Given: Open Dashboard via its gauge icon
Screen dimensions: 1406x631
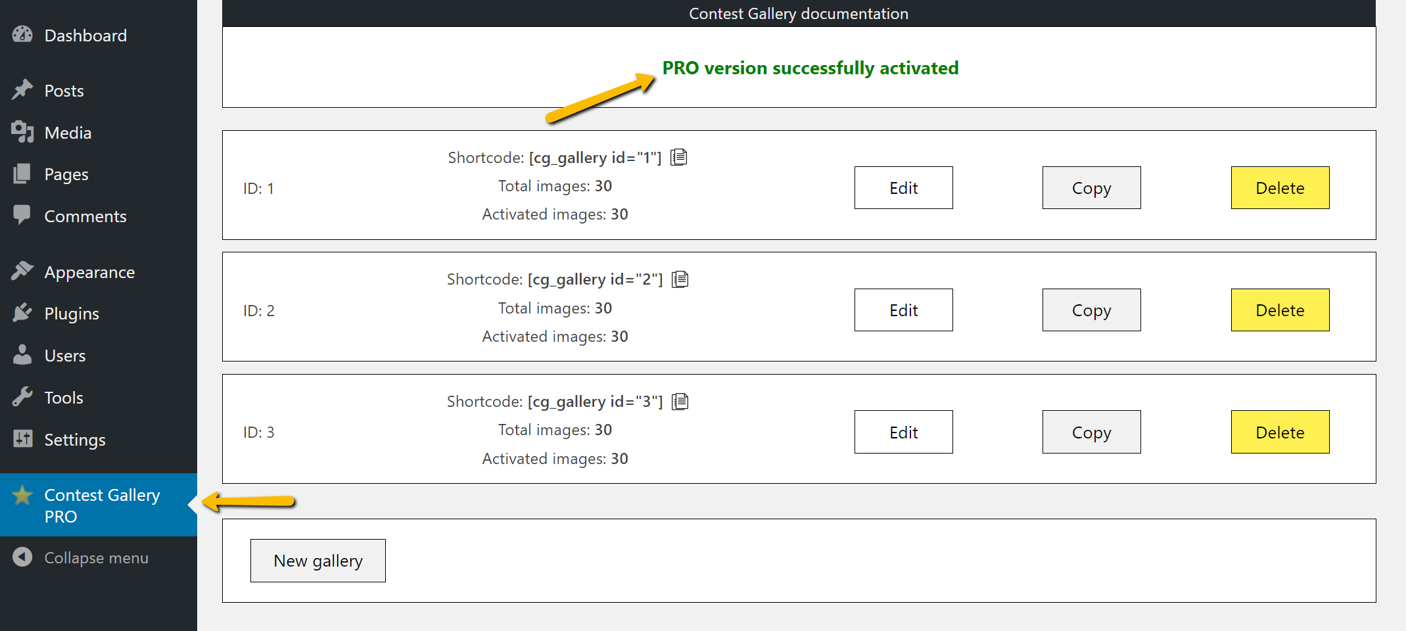Looking at the screenshot, I should pyautogui.click(x=22, y=35).
